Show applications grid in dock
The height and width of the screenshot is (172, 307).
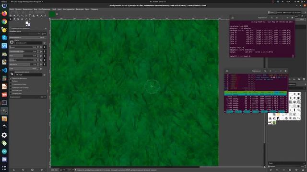[x=4, y=168]
